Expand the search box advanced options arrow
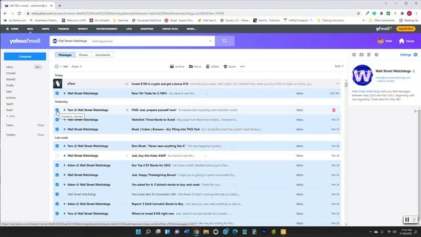This screenshot has width=421, height=237. point(210,41)
